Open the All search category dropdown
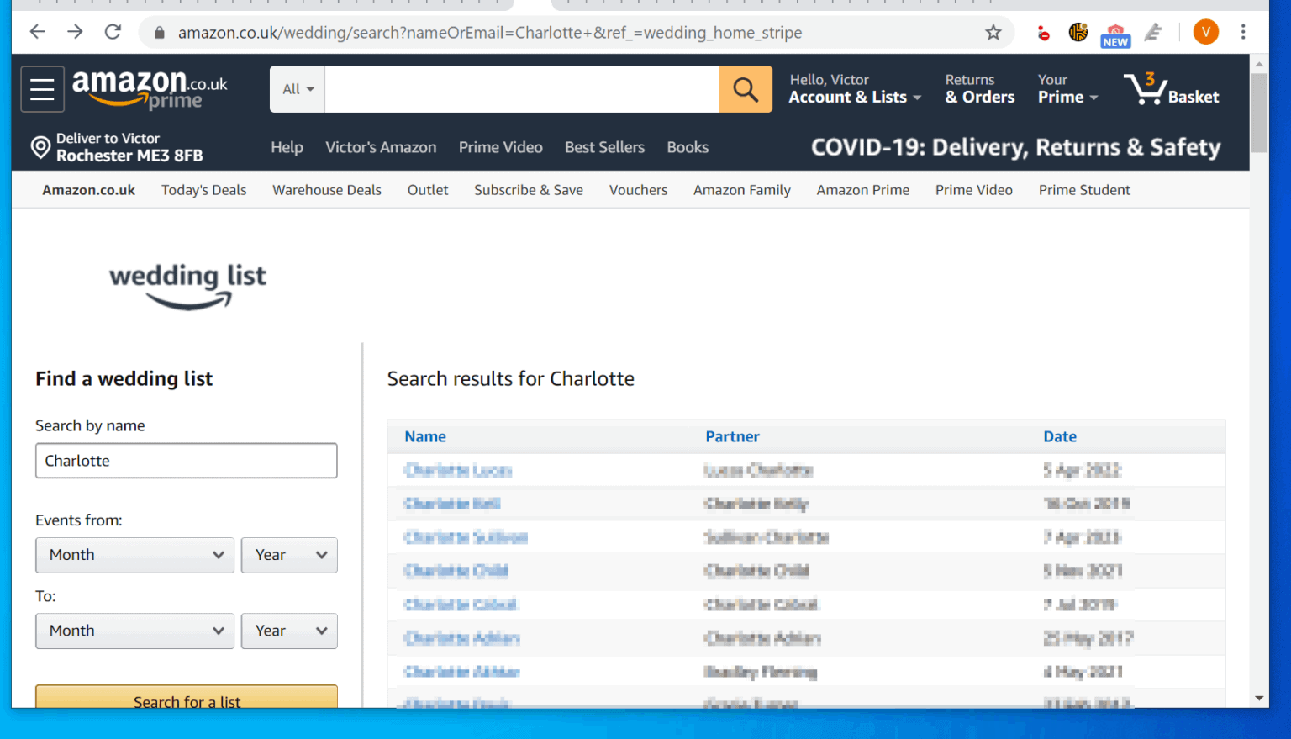The width and height of the screenshot is (1291, 739). [298, 89]
